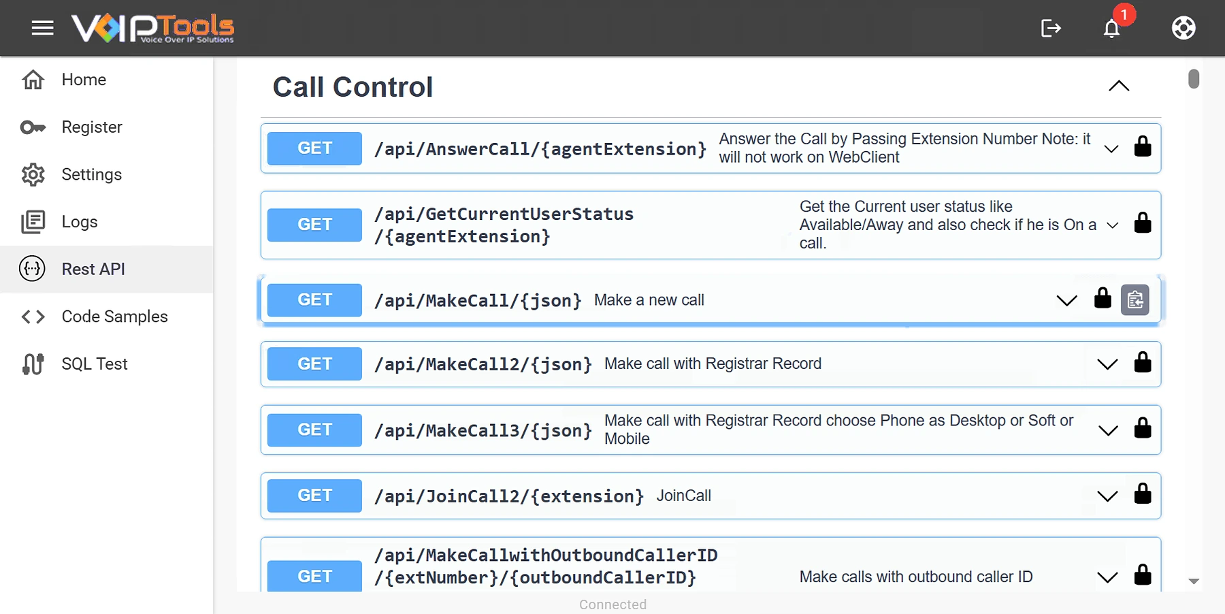Screen dimensions: 1225x614
Task: Click the Settings gear icon
Action: [33, 174]
